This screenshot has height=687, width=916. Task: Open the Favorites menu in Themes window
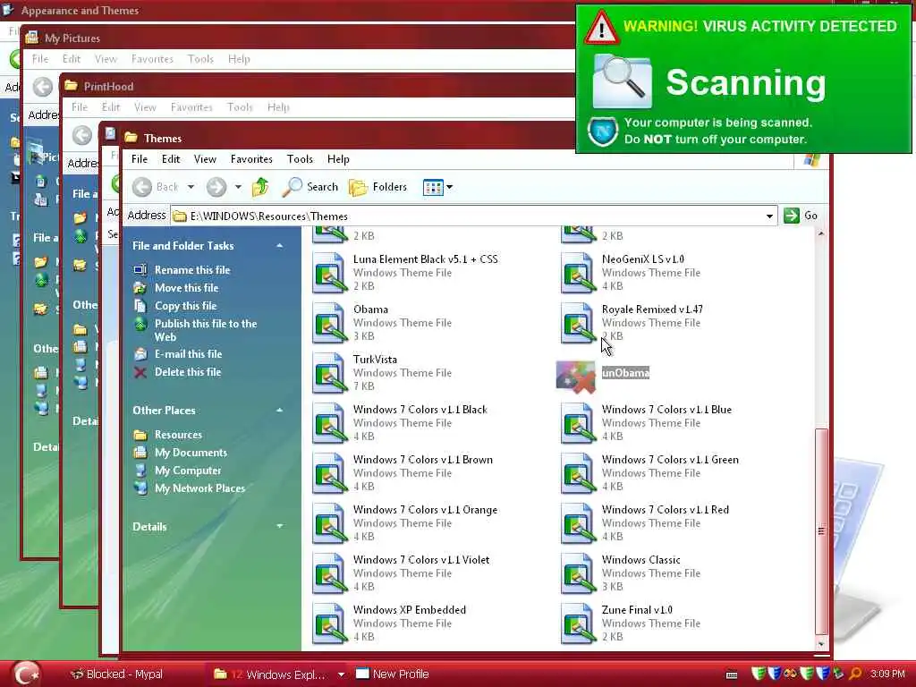[251, 159]
